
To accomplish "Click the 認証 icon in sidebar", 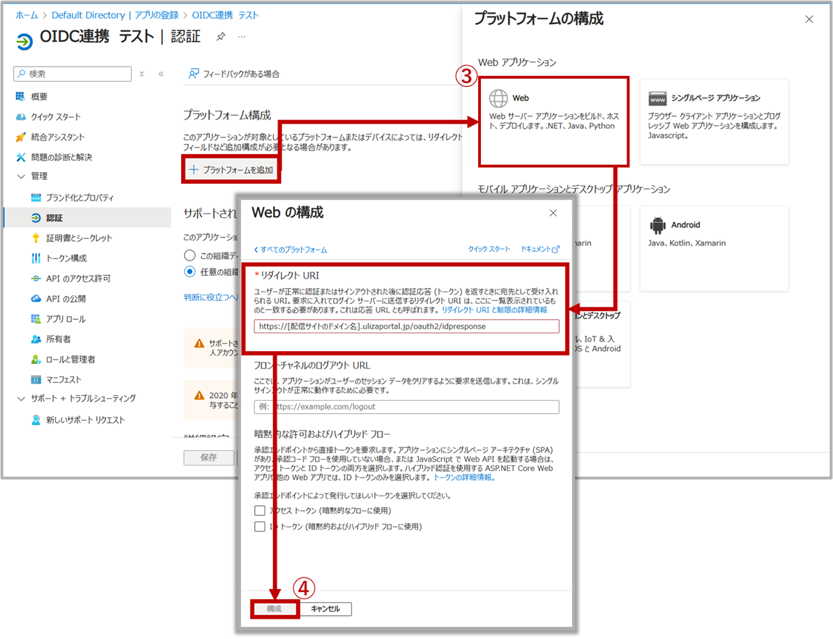I will click(35, 218).
